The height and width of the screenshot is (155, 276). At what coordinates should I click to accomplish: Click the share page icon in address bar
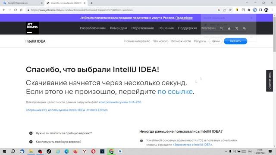(224, 10)
